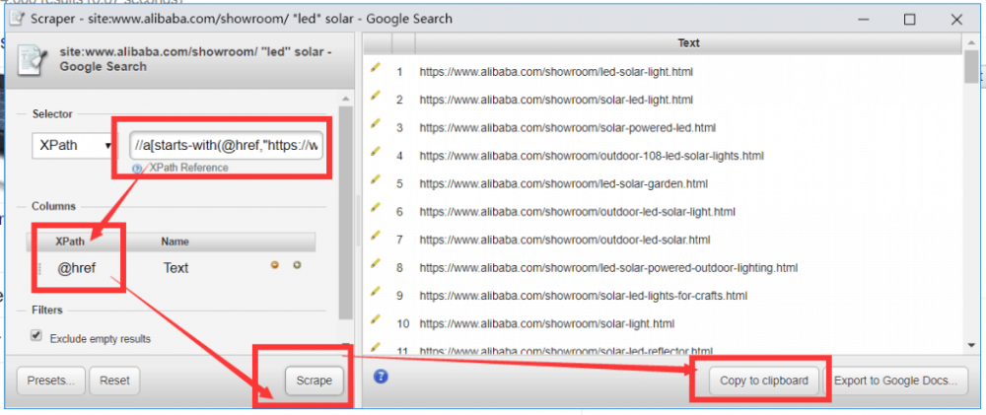Toggle the Exclude empty results checkbox
The image size is (986, 415).
tap(36, 336)
